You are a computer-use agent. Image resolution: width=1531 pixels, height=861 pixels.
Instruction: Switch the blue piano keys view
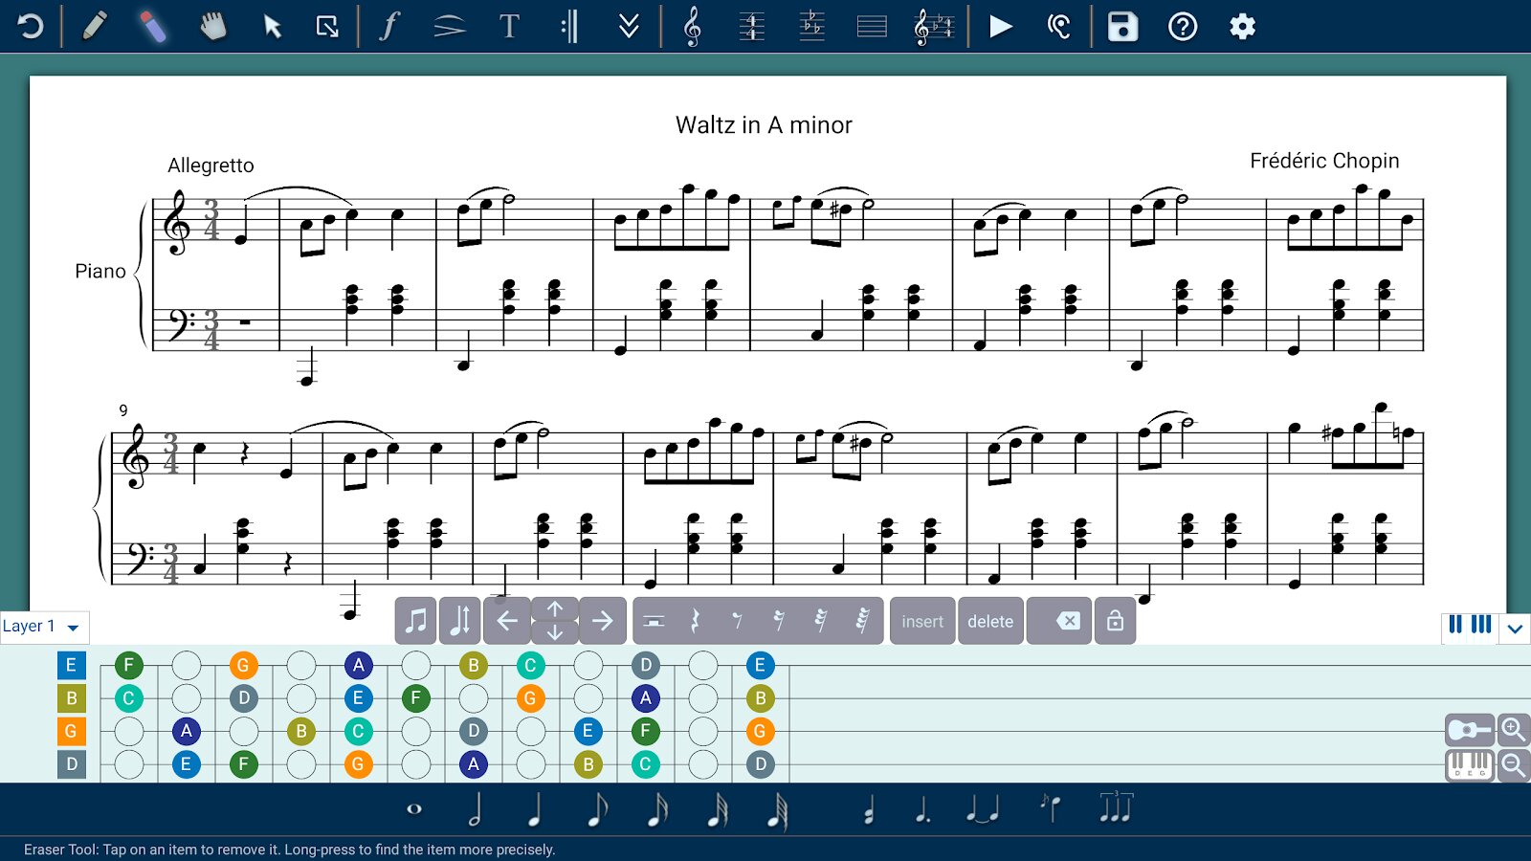(1470, 626)
